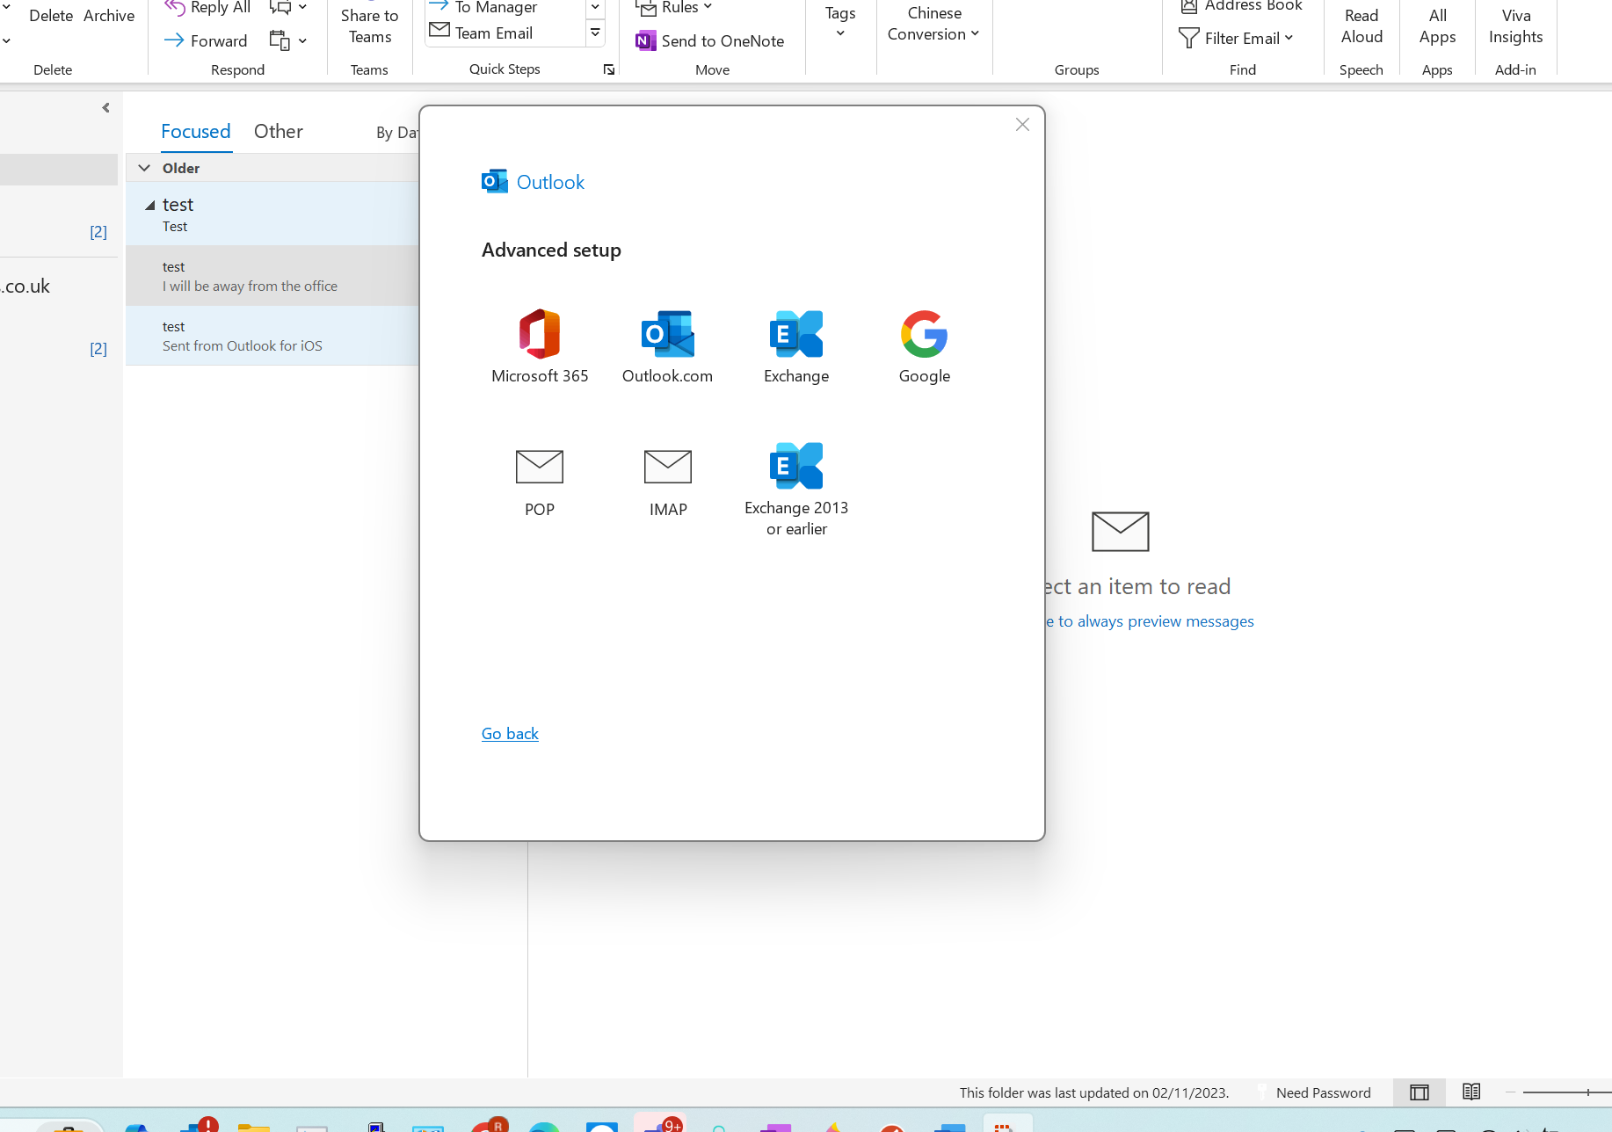This screenshot has height=1132, width=1612.
Task: Collapse the Older conversation group
Action: (144, 167)
